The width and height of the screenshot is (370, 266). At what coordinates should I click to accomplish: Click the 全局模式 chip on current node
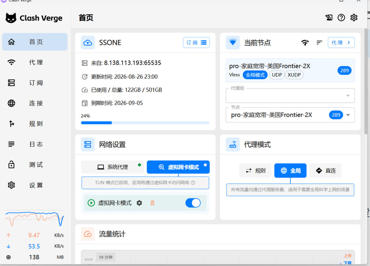coord(255,75)
